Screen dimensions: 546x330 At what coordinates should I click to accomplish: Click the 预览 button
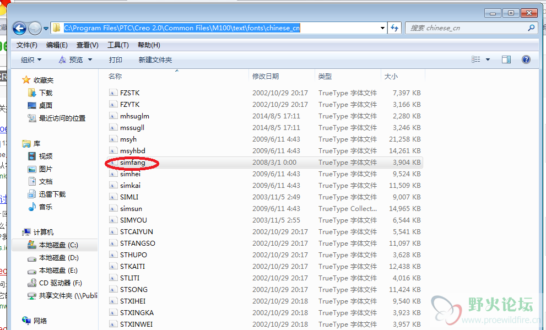click(71, 60)
